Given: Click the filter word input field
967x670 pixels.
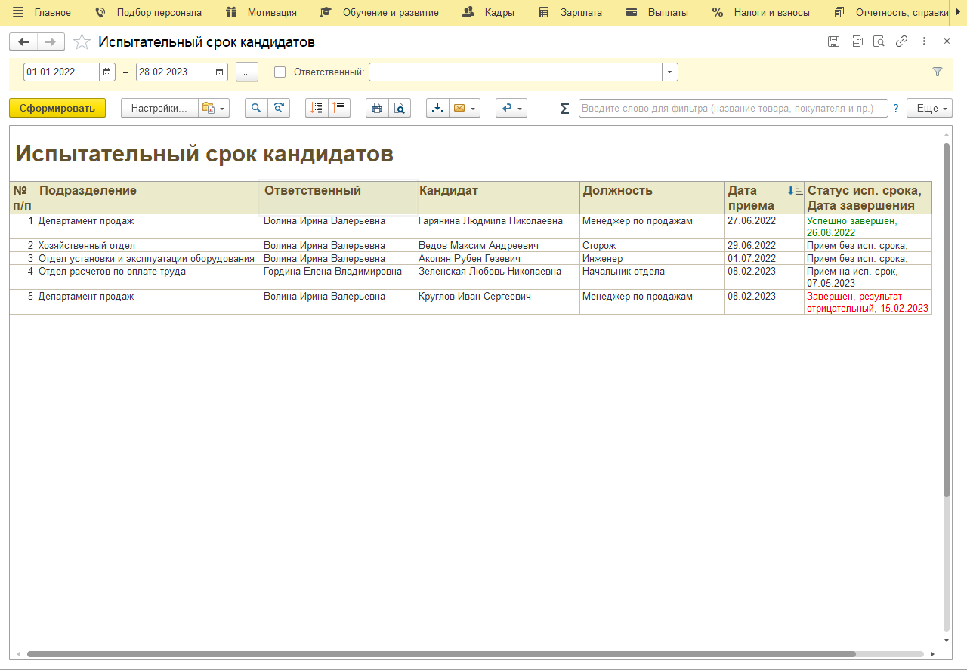Looking at the screenshot, I should point(733,109).
